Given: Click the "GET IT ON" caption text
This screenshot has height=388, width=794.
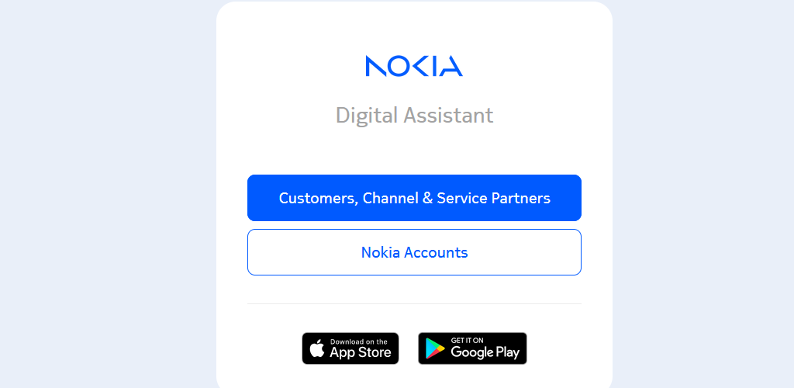Looking at the screenshot, I should click(x=466, y=341).
